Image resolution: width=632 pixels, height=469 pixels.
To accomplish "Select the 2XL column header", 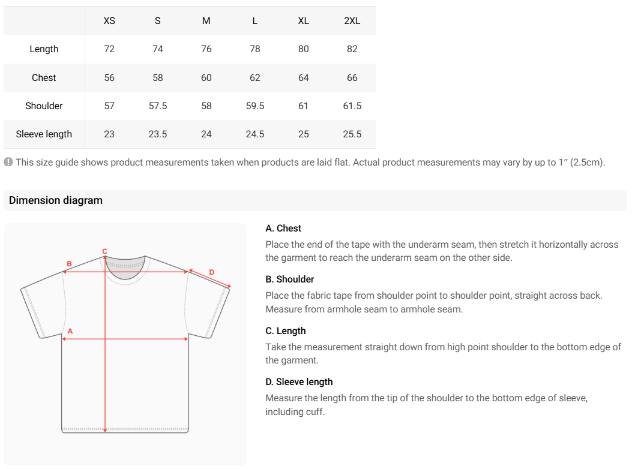I will pyautogui.click(x=352, y=21).
